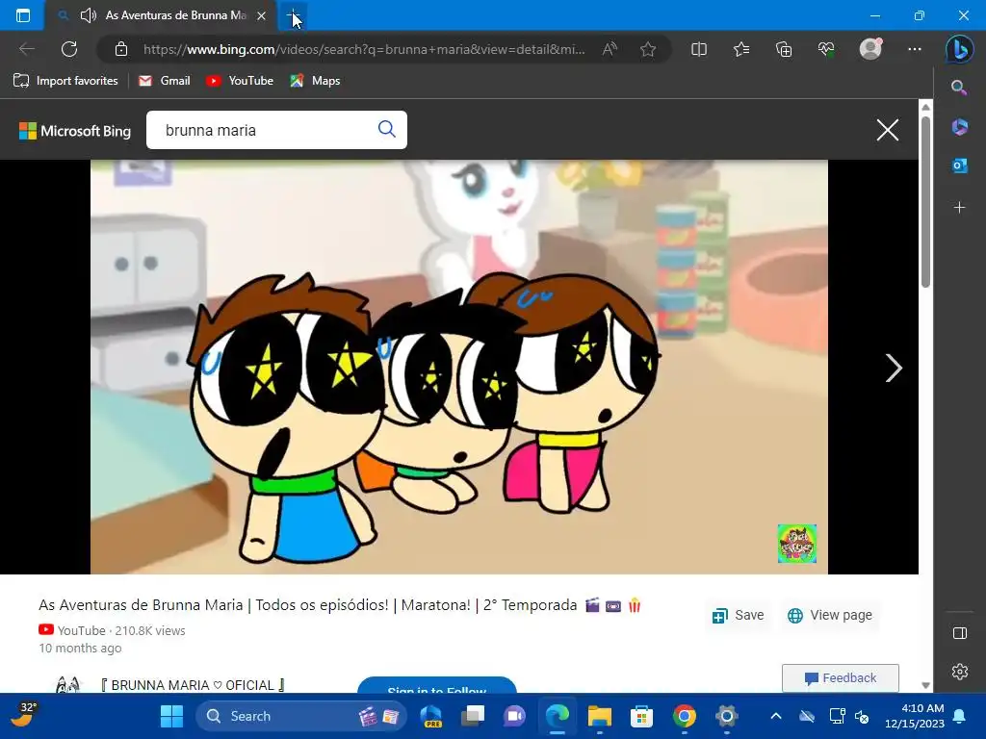Close the As Aventuras de Brunna Maria tab
The image size is (986, 739).
pos(262,15)
